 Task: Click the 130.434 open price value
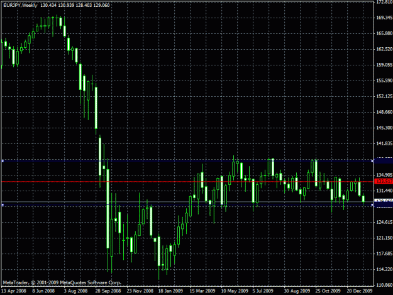tap(48, 5)
